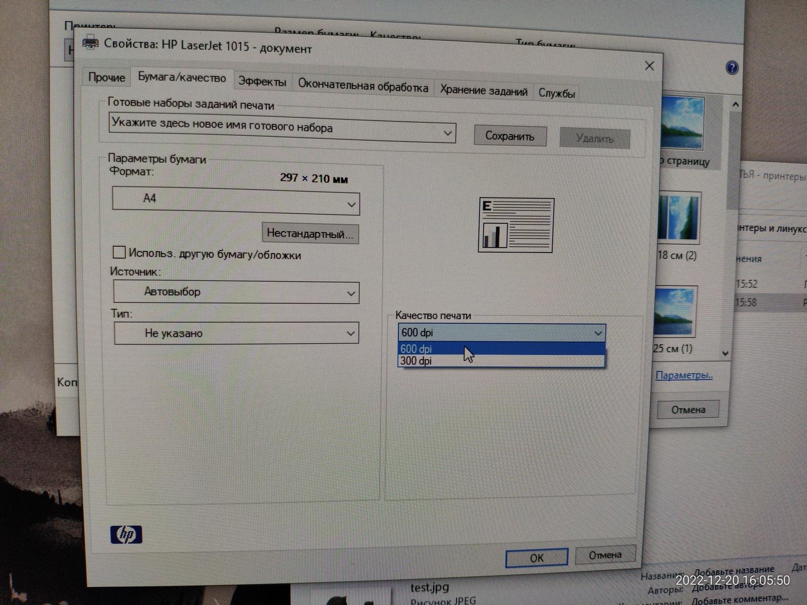Screen dimensions: 807x605
Task: Enable the use other paper/covers checkbox
Action: [119, 252]
